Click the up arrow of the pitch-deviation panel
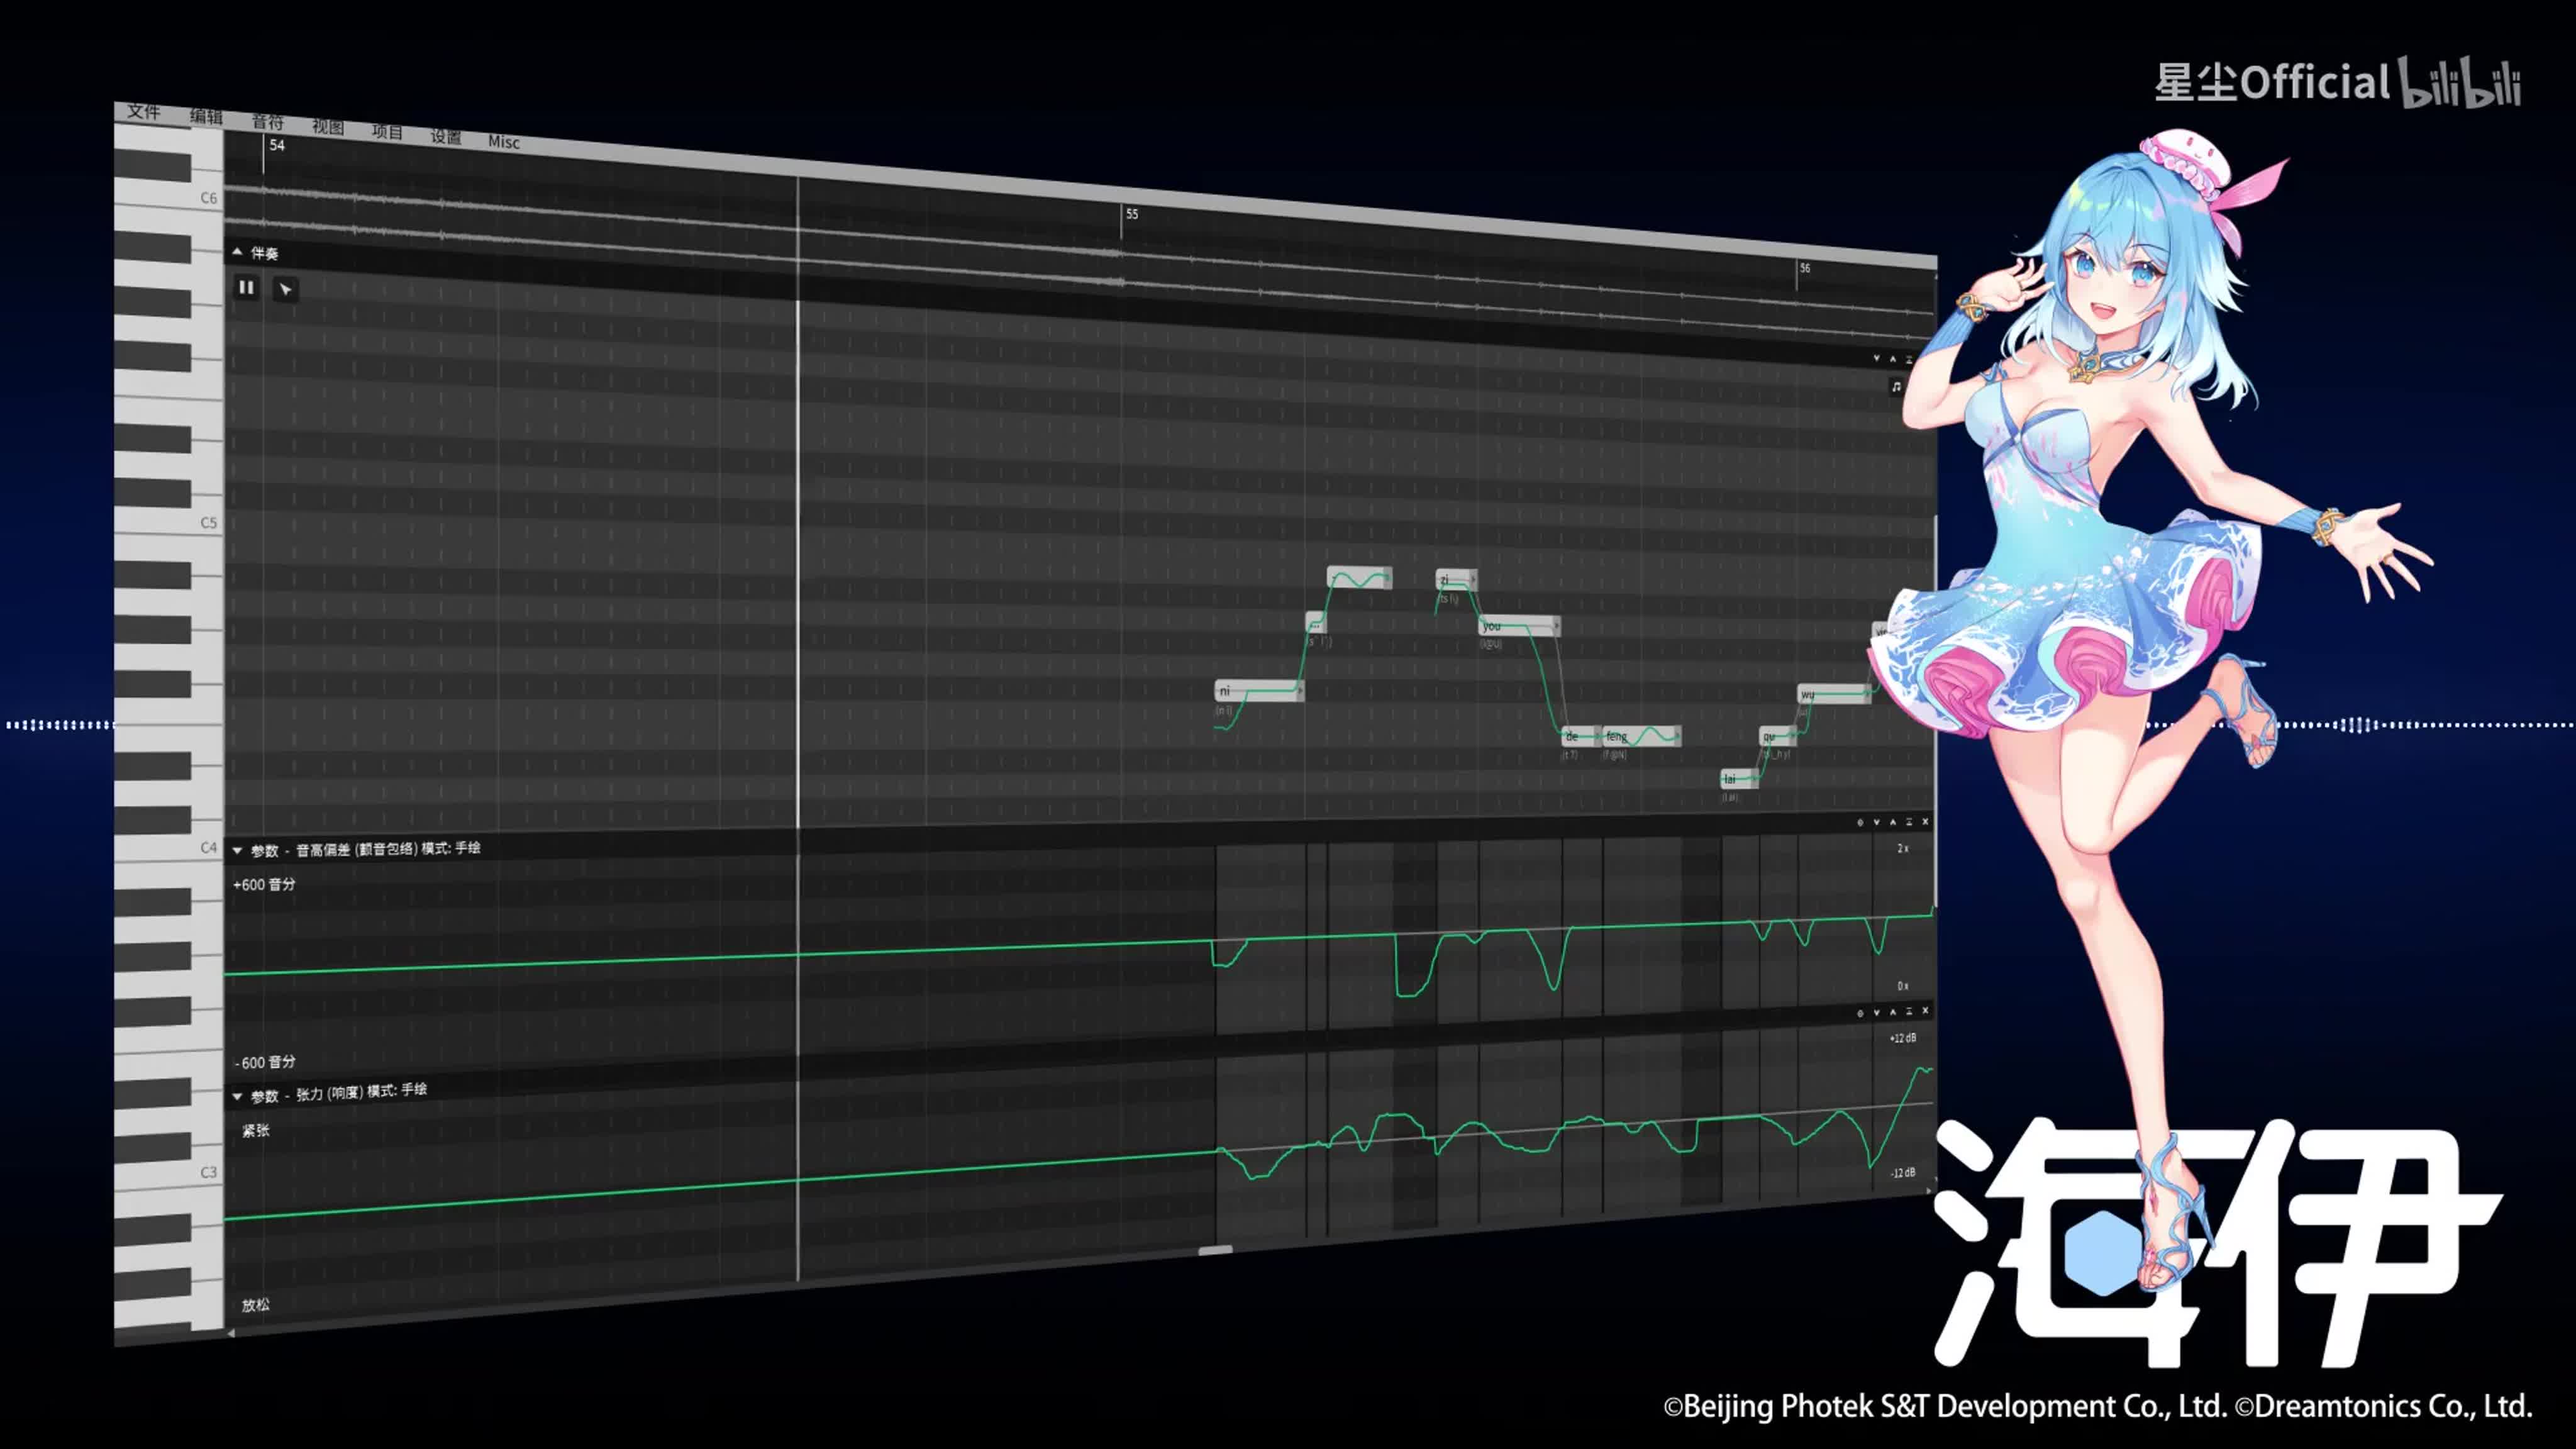Image resolution: width=2576 pixels, height=1449 pixels. (x=1893, y=822)
